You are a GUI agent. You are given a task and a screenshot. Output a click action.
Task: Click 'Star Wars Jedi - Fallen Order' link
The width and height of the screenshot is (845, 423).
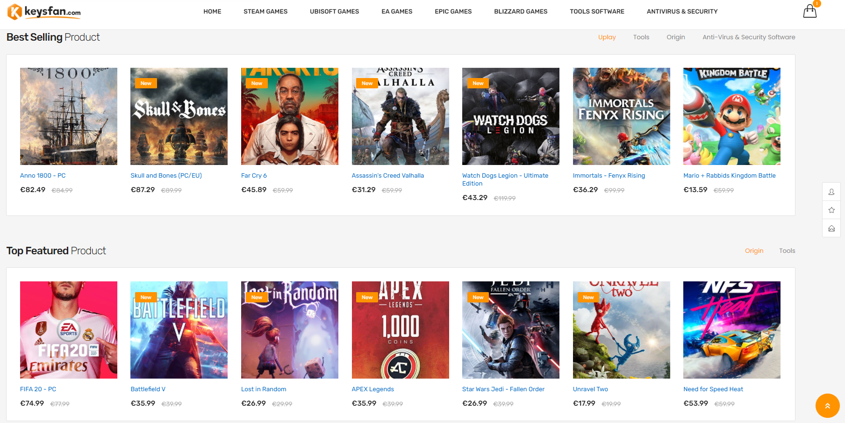coord(503,389)
